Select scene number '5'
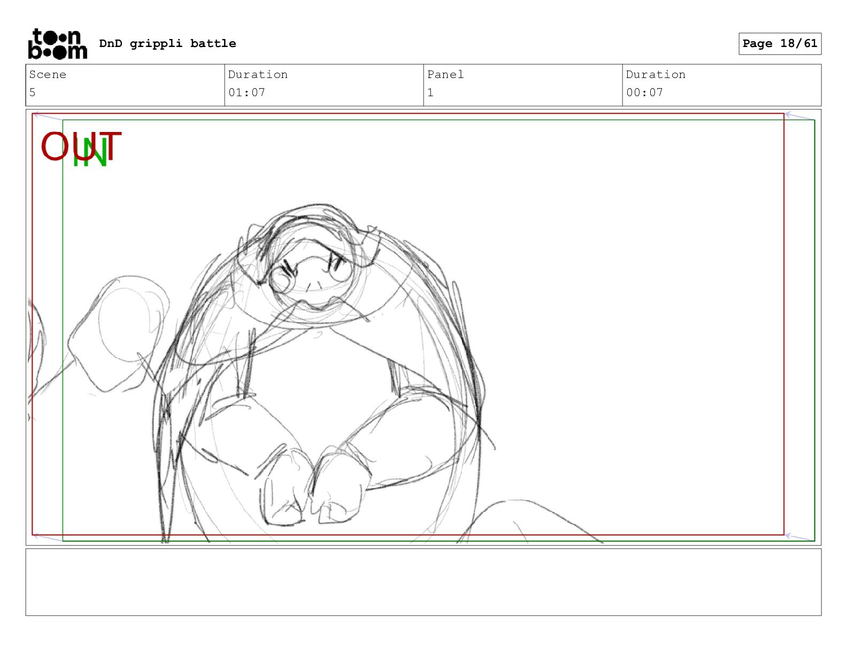This screenshot has width=847, height=654. pyautogui.click(x=32, y=92)
